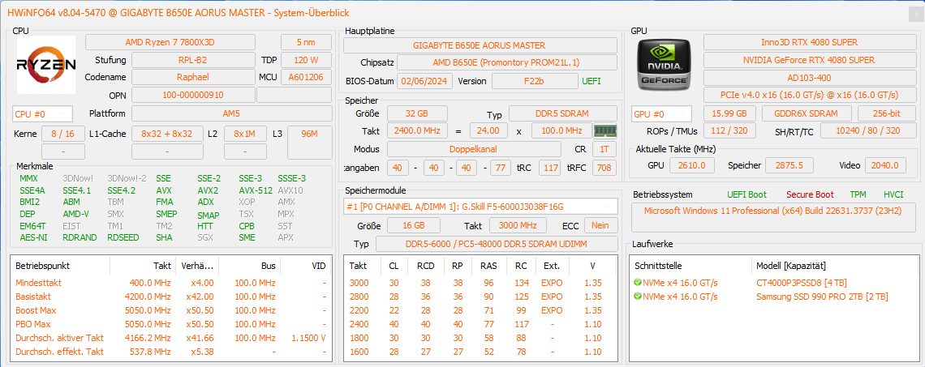Click the AMD-V feature label
925x367 pixels.
(75, 214)
